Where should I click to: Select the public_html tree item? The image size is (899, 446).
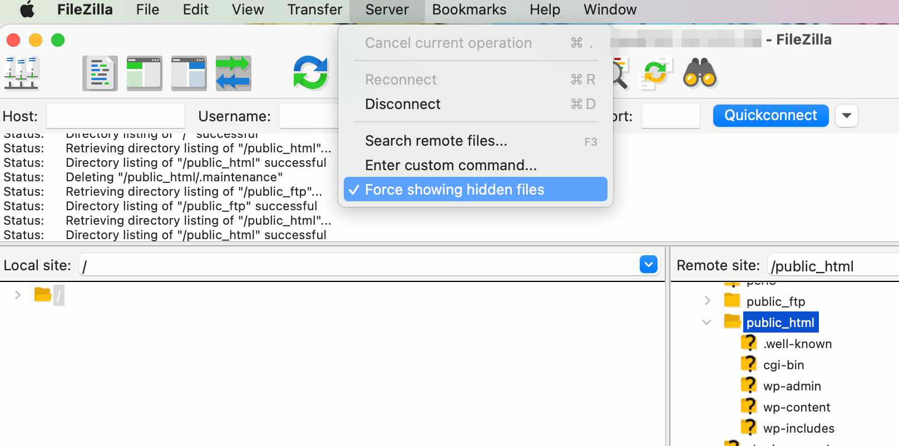pyautogui.click(x=781, y=323)
